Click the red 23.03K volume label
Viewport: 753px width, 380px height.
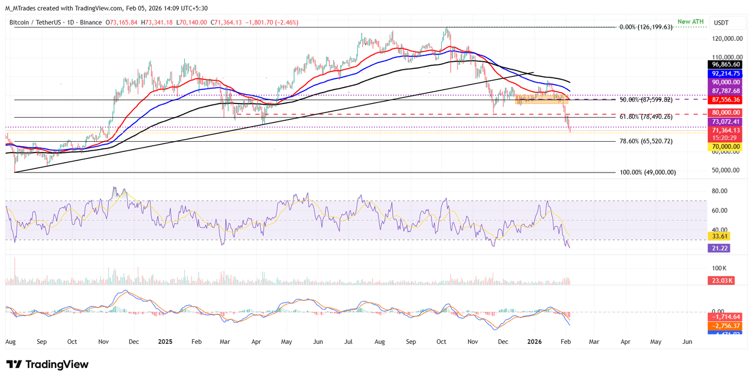[721, 281]
